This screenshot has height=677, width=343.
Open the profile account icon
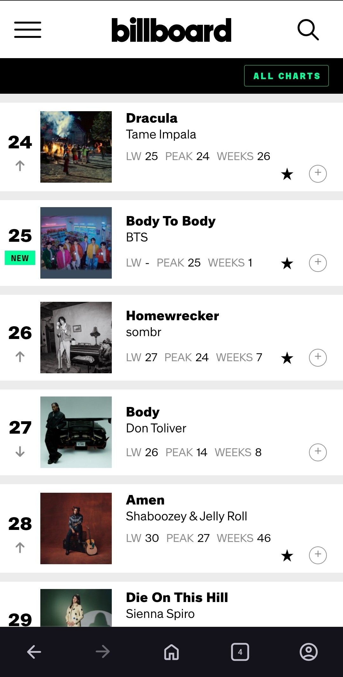tap(308, 652)
